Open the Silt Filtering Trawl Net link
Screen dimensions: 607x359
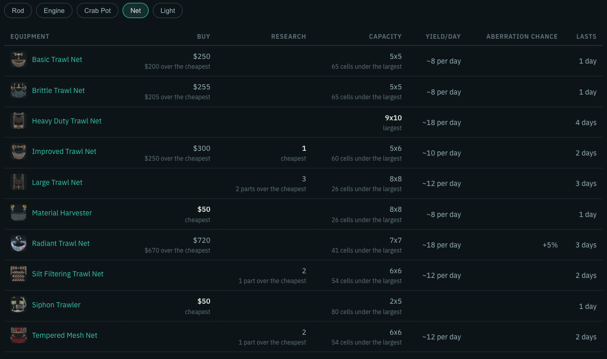68,274
